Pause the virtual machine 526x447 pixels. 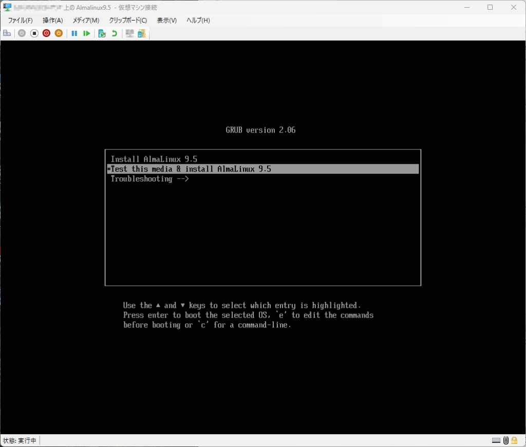(74, 33)
